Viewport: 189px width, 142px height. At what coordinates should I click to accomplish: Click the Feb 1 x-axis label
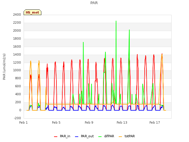coord(23,122)
